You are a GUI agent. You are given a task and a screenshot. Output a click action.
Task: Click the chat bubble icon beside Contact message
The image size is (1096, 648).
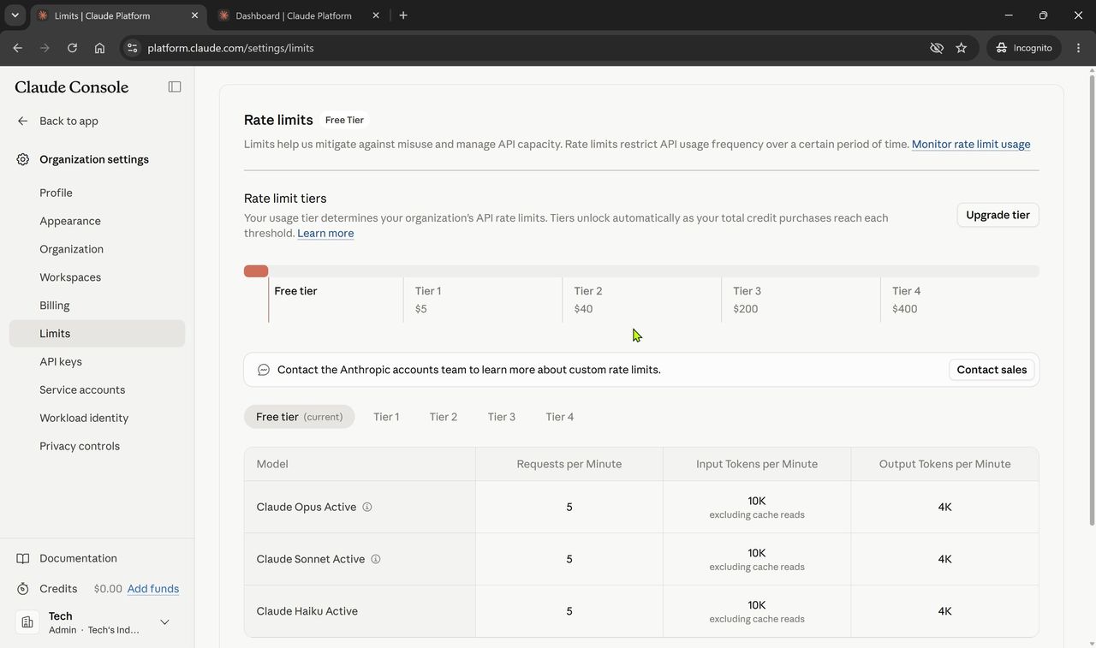(x=264, y=370)
